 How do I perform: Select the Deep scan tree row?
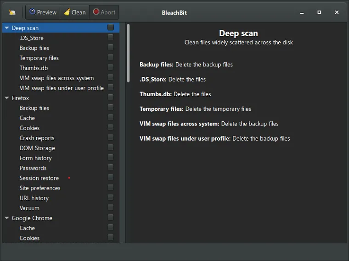(61, 28)
